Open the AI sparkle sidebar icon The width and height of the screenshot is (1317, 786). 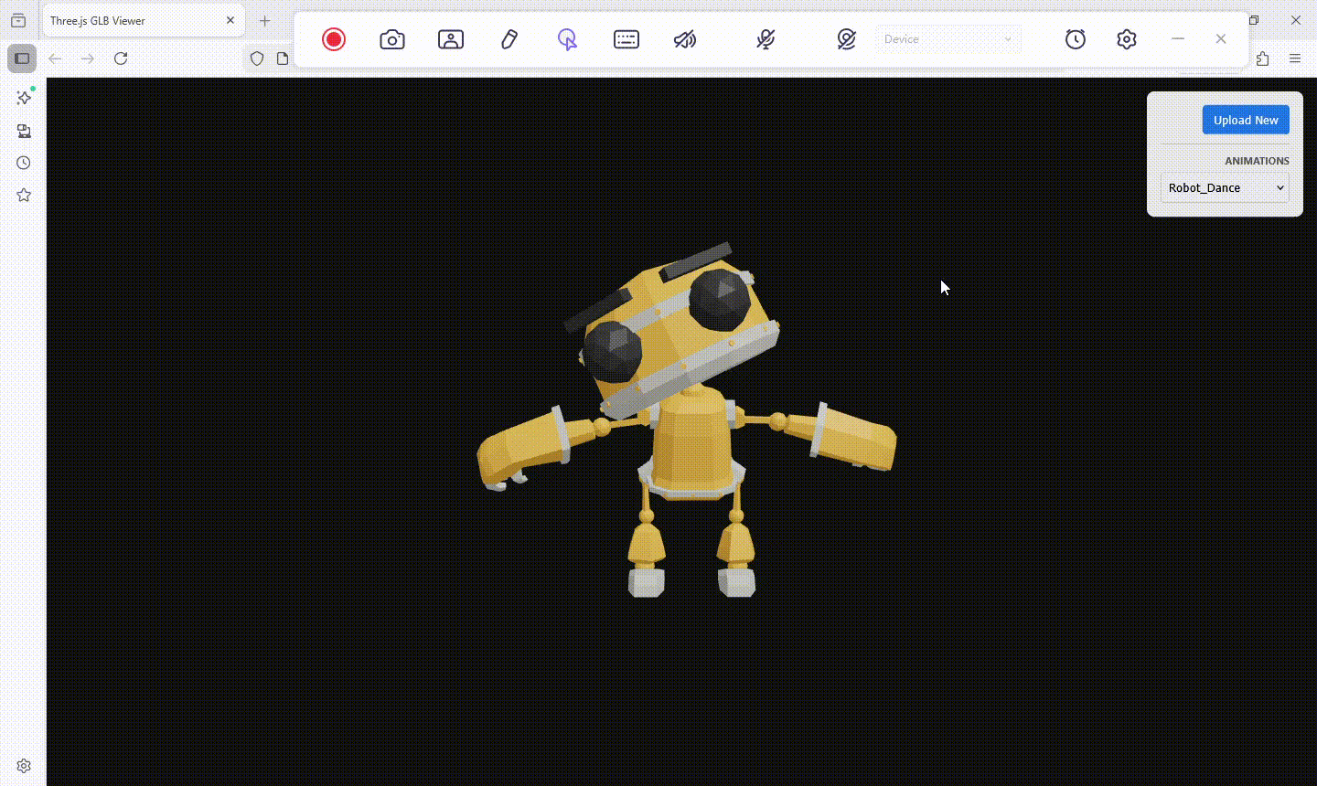pos(24,98)
